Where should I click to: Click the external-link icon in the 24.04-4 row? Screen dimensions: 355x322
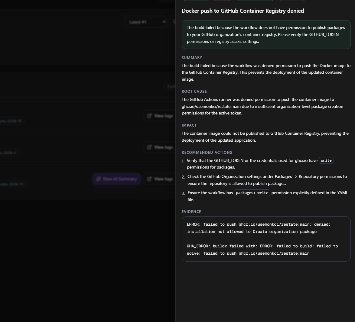[x=149, y=147]
